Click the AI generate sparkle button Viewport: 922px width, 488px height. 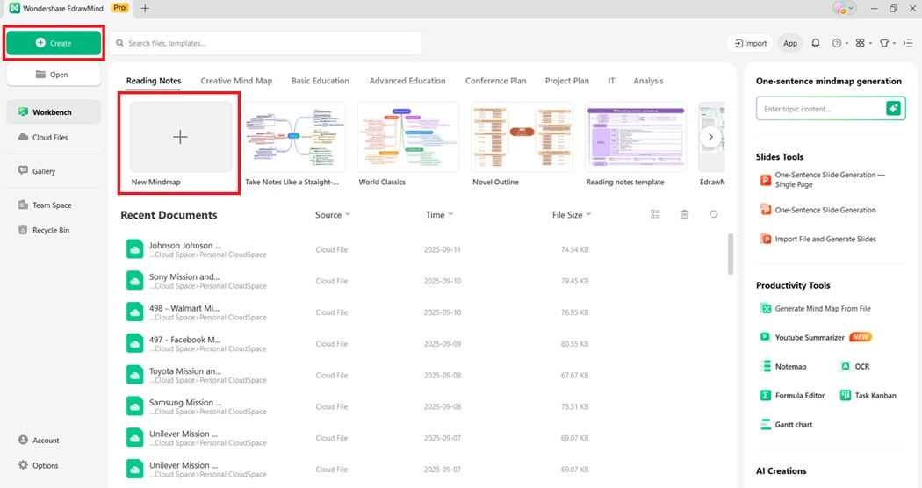pyautogui.click(x=893, y=109)
